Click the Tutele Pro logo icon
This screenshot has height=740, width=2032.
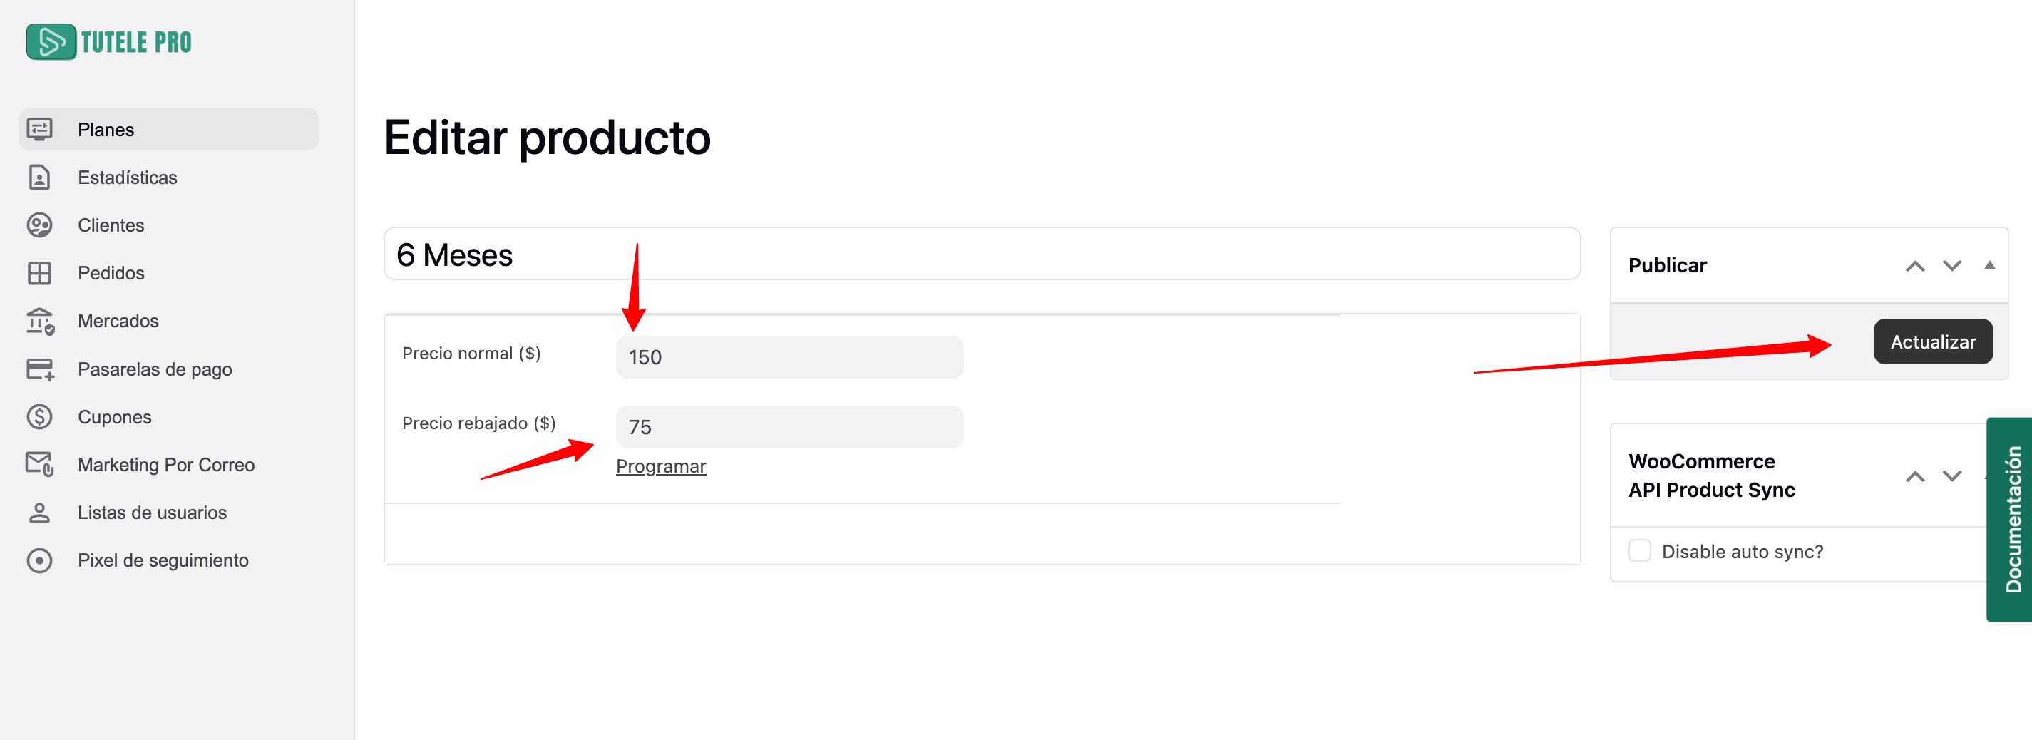tap(51, 42)
